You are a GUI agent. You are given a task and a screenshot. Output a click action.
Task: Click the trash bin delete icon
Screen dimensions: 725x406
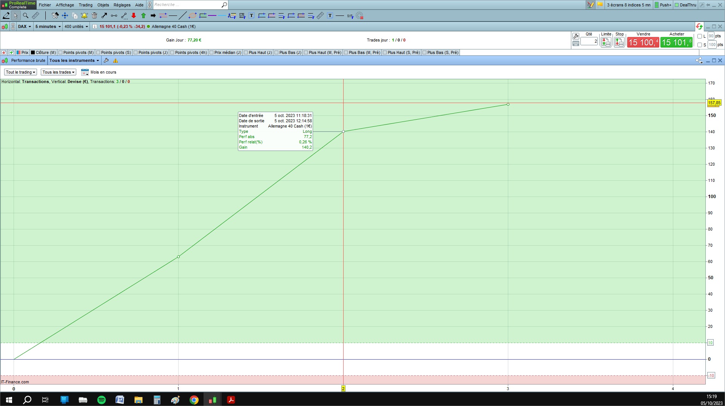point(94,15)
